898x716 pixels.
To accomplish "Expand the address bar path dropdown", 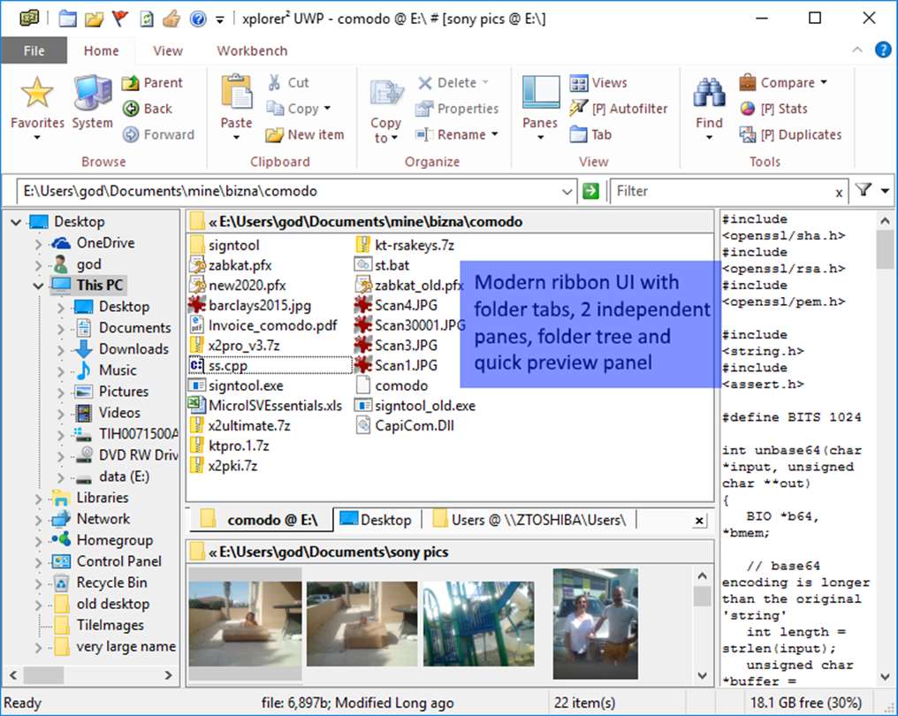I will 567,191.
